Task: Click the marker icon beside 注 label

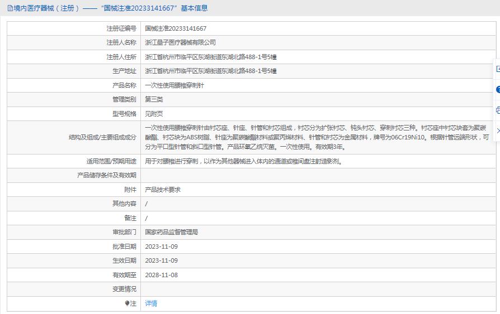Action: [x=127, y=303]
